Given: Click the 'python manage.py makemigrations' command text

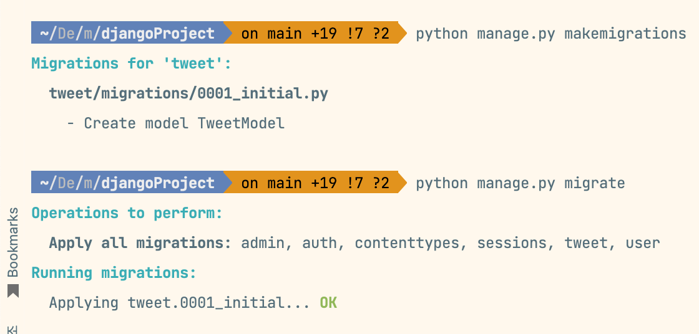Looking at the screenshot, I should (x=551, y=34).
